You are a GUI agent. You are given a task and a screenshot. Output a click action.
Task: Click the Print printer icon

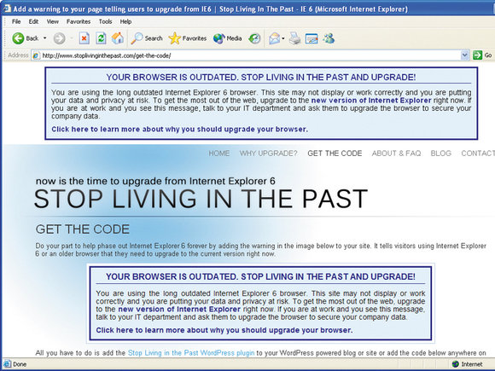294,38
